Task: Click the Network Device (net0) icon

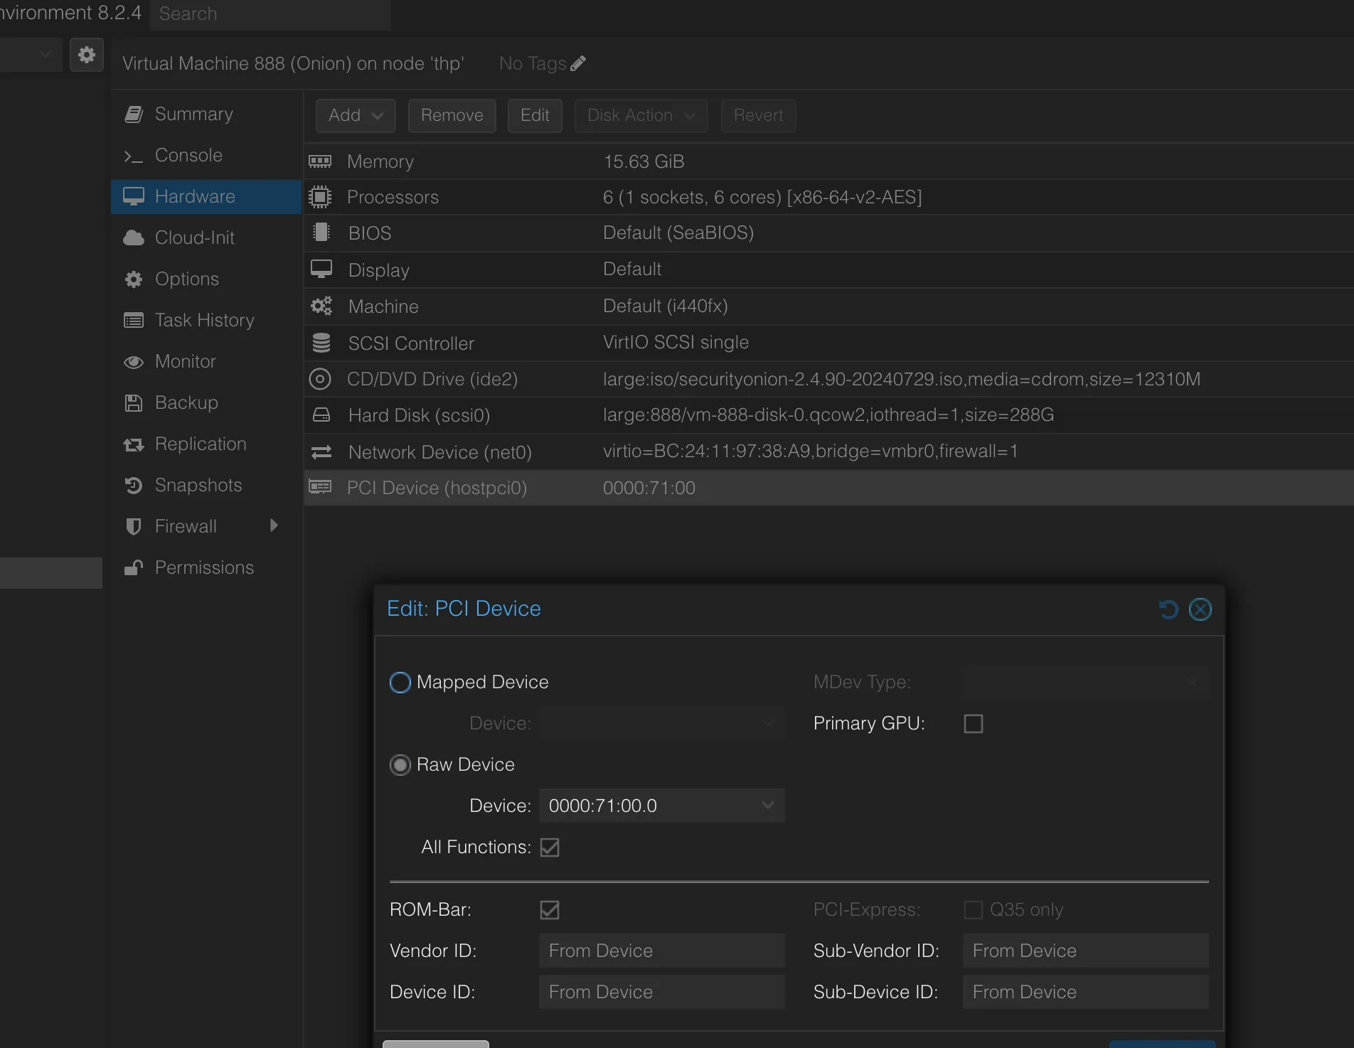Action: coord(321,452)
